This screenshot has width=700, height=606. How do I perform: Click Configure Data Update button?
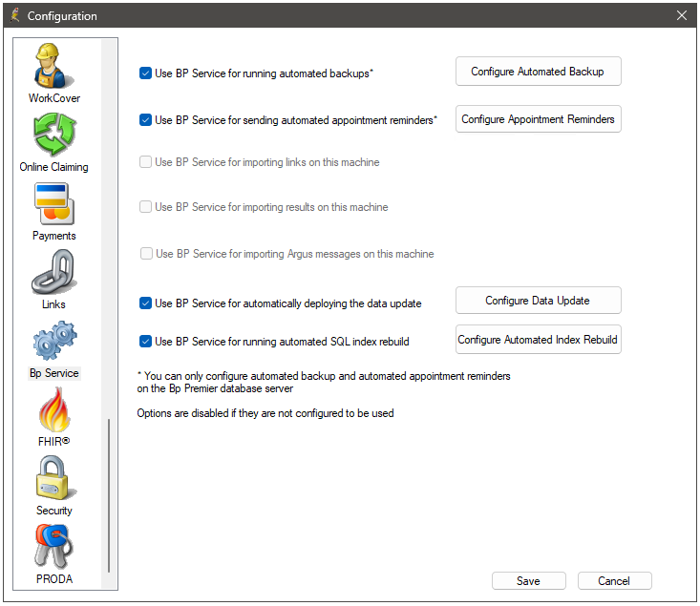coord(538,300)
